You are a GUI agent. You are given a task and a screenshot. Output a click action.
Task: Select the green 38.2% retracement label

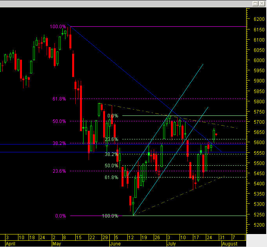point(111,154)
